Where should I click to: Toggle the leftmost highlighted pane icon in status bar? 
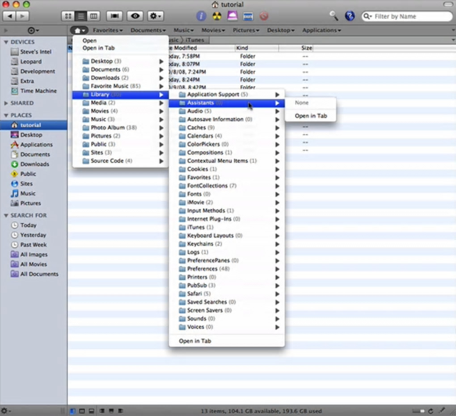point(73,411)
